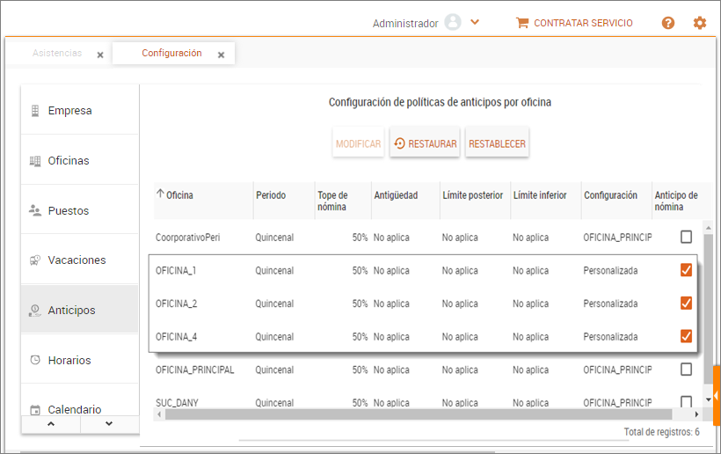The image size is (721, 454).
Task: Close the Configuración tab
Action: point(221,55)
